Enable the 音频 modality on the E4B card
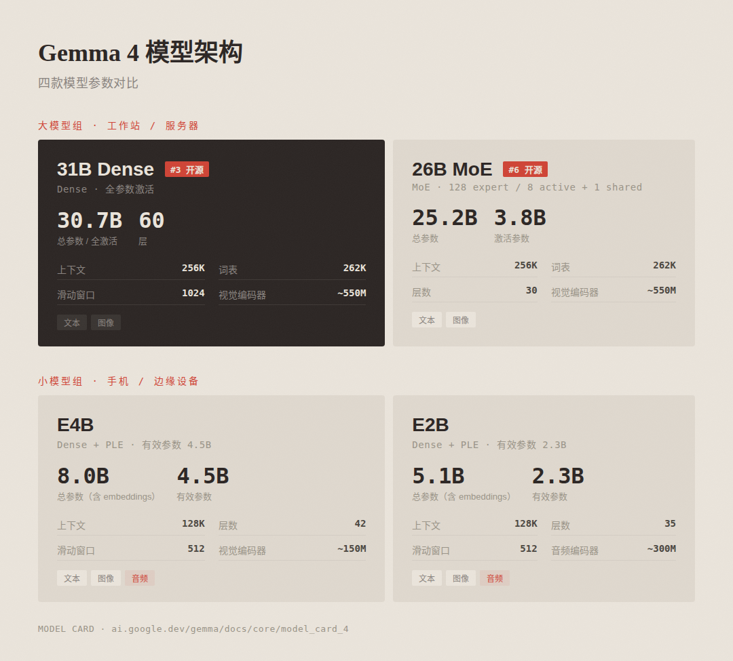The width and height of the screenshot is (733, 661). 139,578
